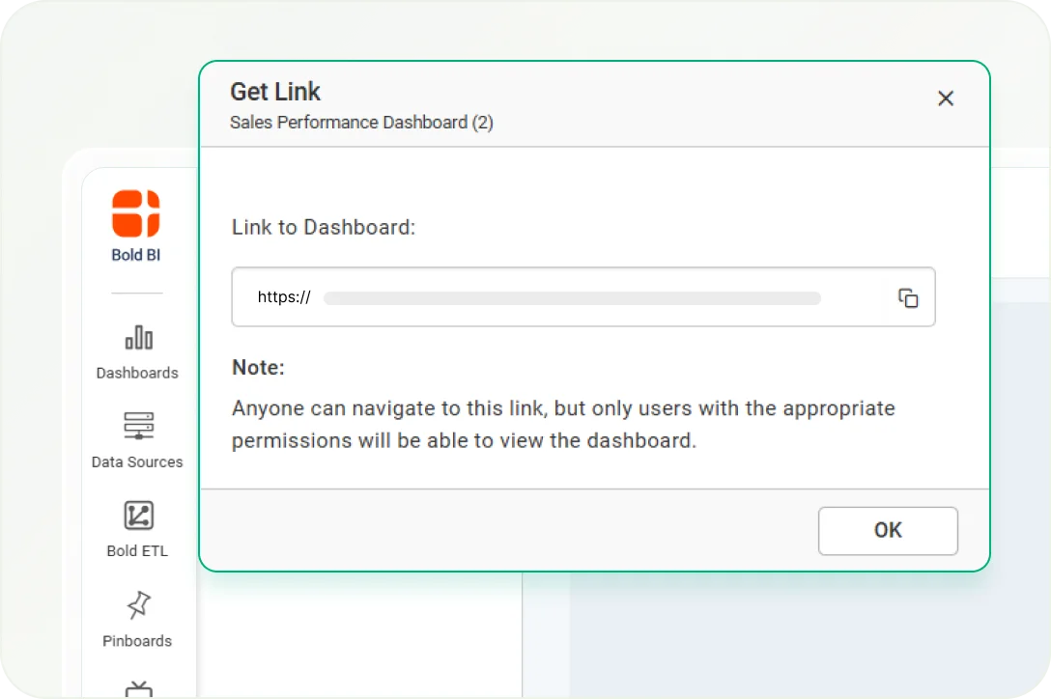Click the 'Link to Dashboard:' label
Viewport: 1051px width, 699px height.
pyautogui.click(x=324, y=228)
